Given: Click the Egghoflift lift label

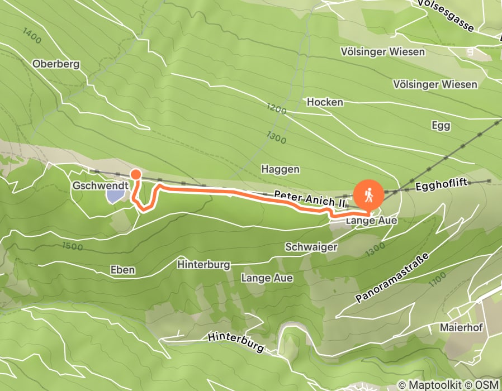Looking at the screenshot, I should pyautogui.click(x=442, y=185).
